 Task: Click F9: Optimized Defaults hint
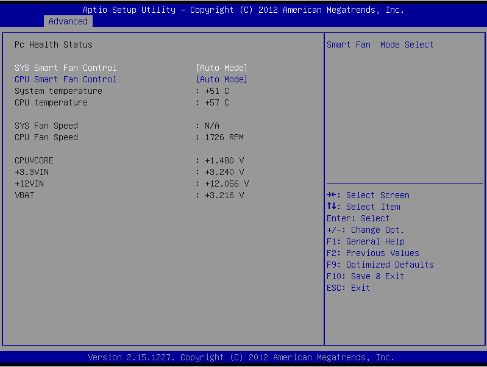[x=380, y=265]
